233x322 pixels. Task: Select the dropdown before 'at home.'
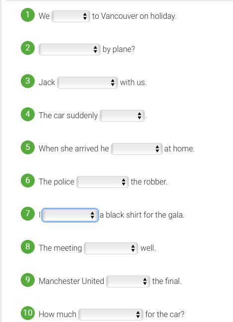coord(137,149)
